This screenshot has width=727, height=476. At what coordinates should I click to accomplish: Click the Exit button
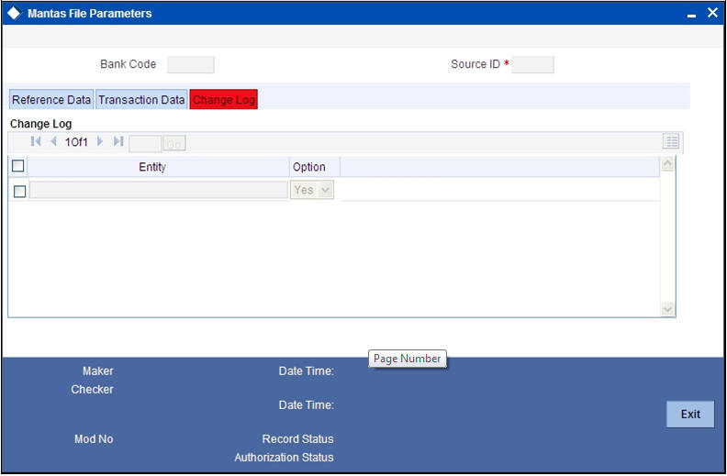pos(690,414)
